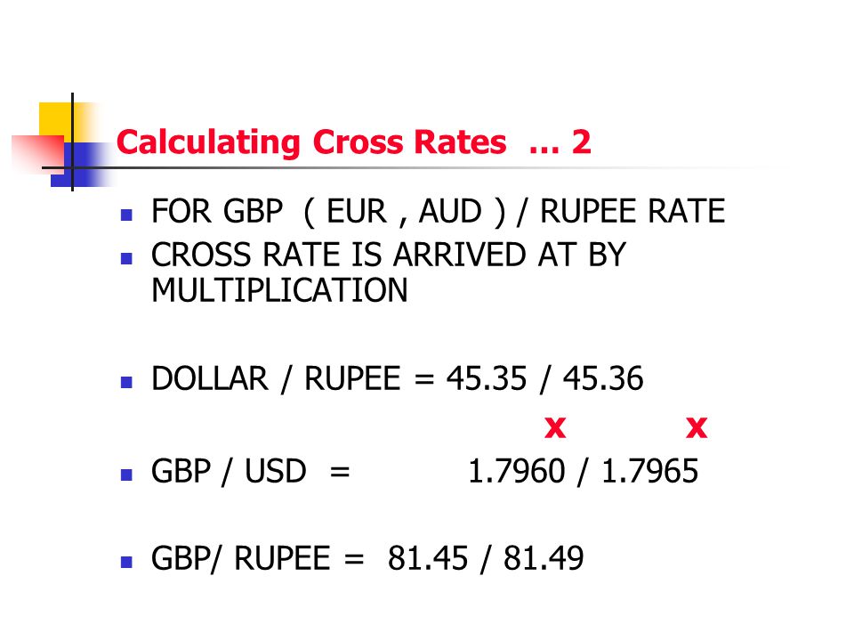Click the blue bullet beside FOR GBP line
The image size is (854, 641).
coord(126,215)
